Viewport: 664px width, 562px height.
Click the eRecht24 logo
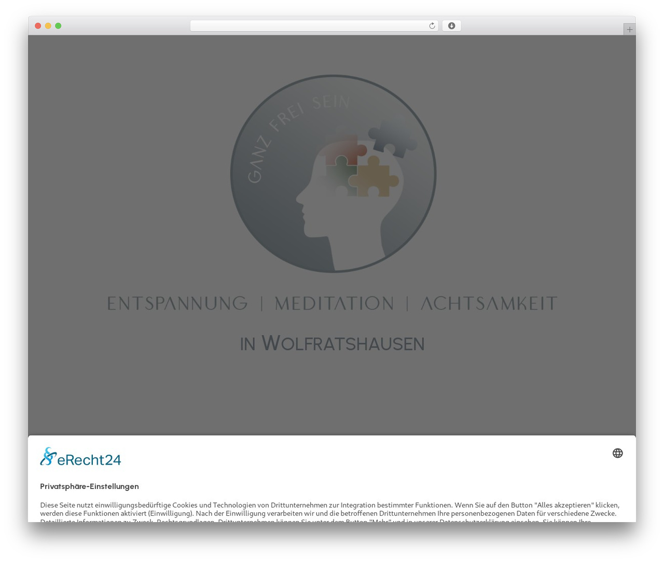pos(80,457)
